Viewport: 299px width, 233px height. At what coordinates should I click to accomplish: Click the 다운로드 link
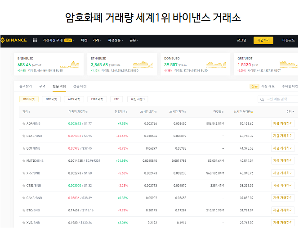pos(289,40)
